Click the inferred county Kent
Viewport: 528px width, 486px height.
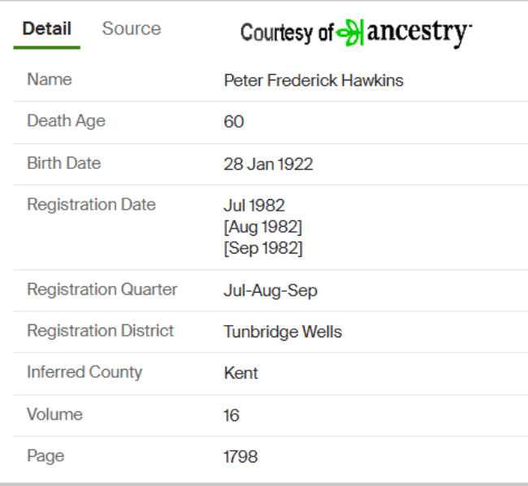tap(240, 373)
